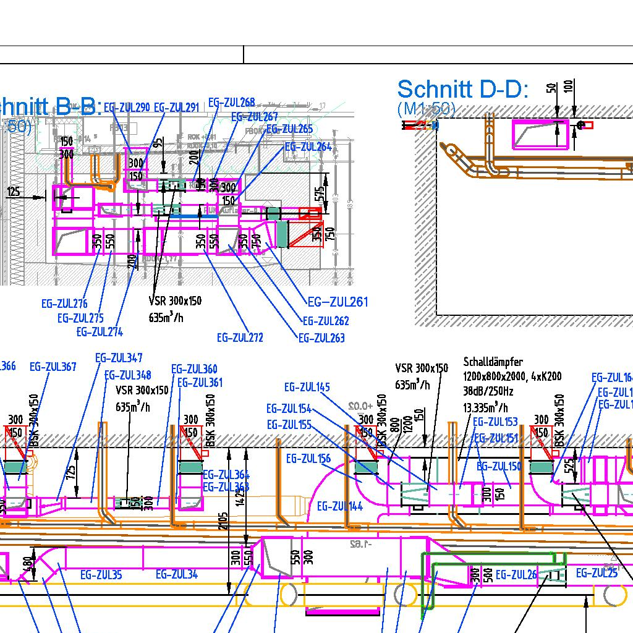Click the EG-ZUL290 label

(127, 108)
